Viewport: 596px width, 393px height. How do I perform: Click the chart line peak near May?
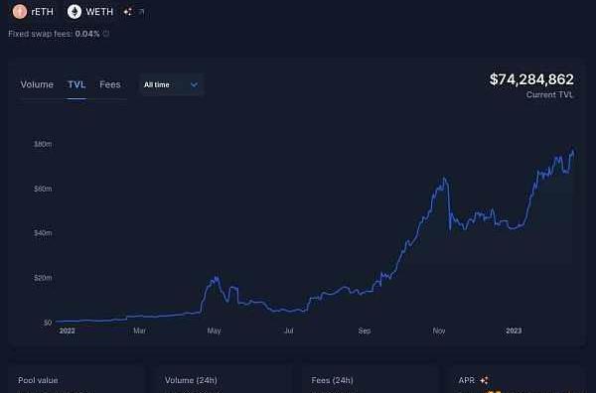pyautogui.click(x=216, y=278)
